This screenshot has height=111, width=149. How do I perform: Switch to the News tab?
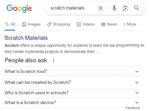coord(109,24)
